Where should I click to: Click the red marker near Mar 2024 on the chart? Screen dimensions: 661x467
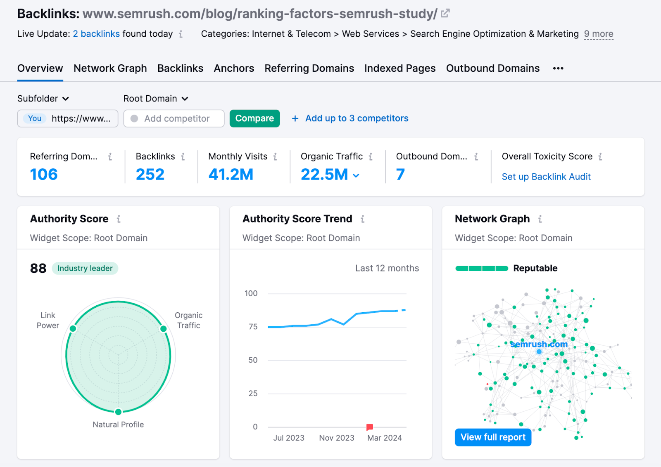coord(369,427)
